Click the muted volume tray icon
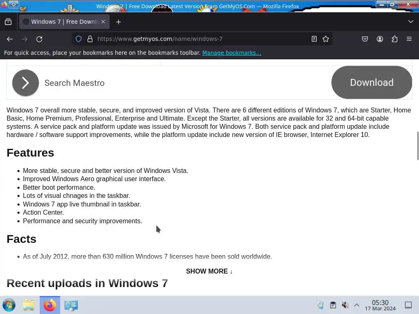 (x=345, y=305)
